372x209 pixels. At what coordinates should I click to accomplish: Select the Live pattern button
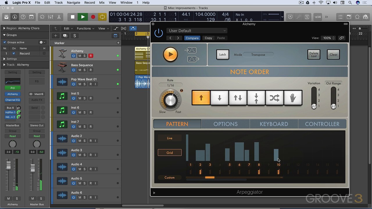170,138
